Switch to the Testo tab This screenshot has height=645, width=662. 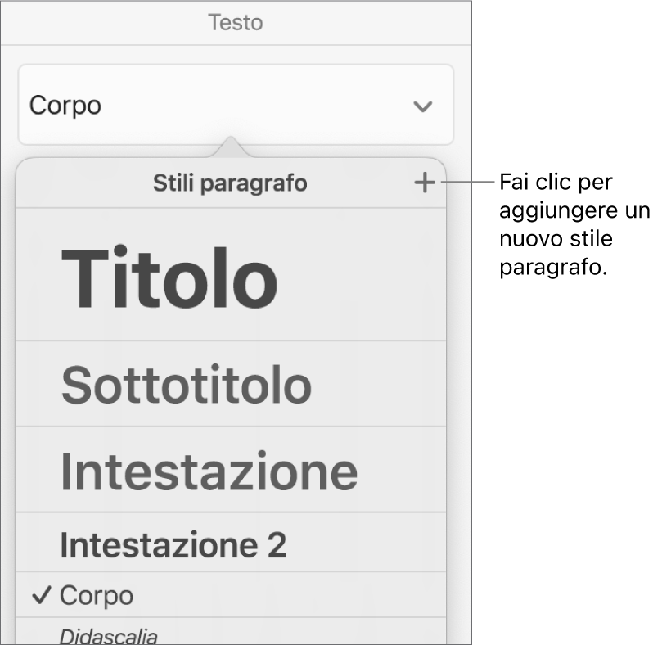pyautogui.click(x=235, y=22)
